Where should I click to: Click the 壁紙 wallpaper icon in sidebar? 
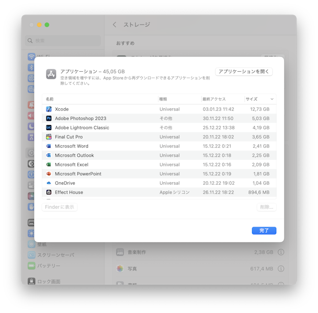pyautogui.click(x=31, y=244)
